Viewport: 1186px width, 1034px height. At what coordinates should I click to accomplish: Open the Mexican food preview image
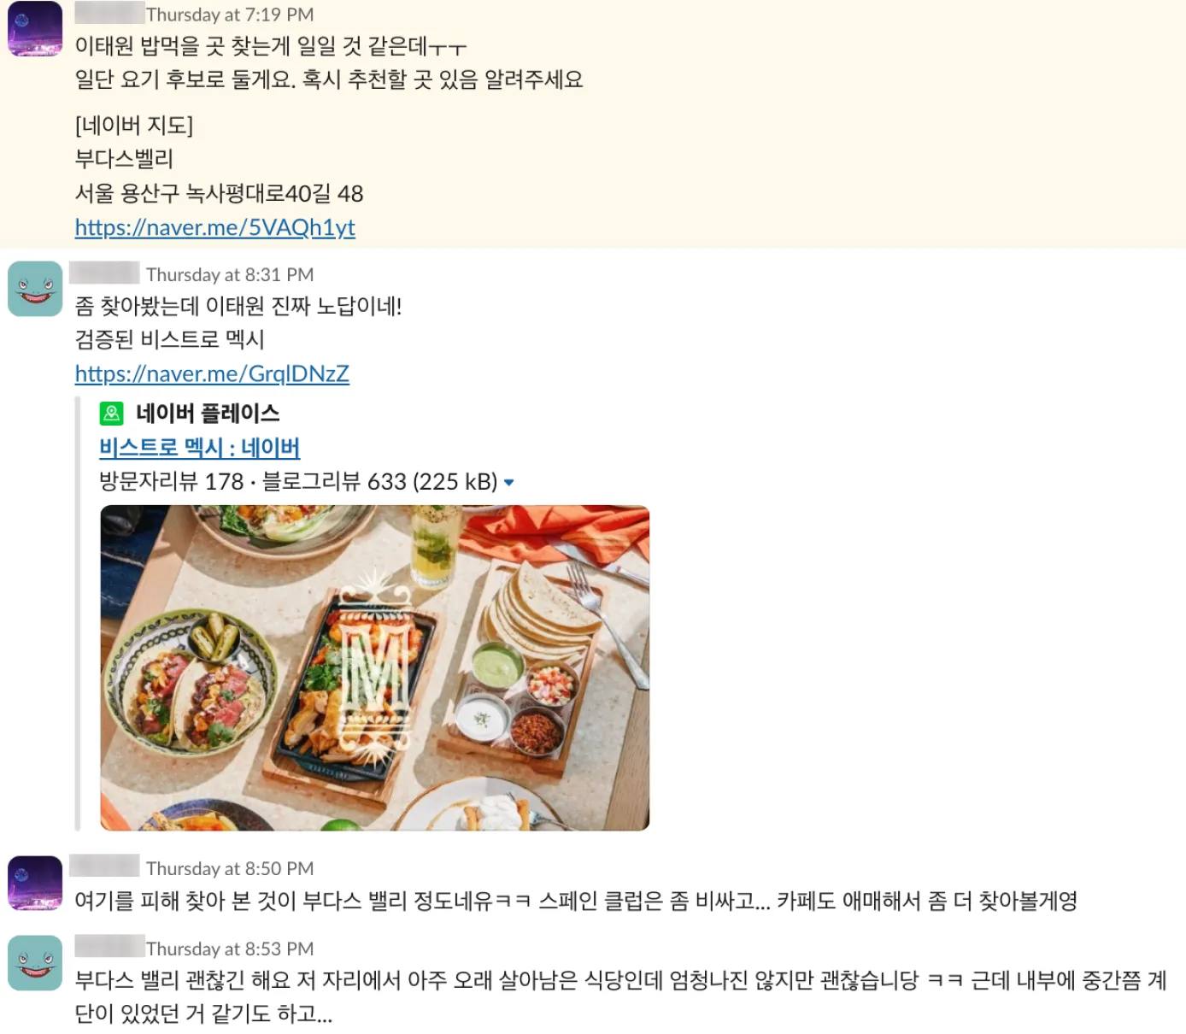[375, 667]
